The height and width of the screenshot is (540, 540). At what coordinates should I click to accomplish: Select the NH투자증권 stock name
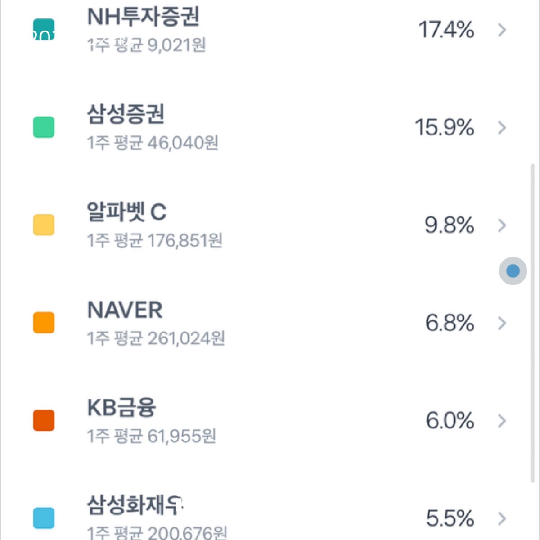(143, 17)
